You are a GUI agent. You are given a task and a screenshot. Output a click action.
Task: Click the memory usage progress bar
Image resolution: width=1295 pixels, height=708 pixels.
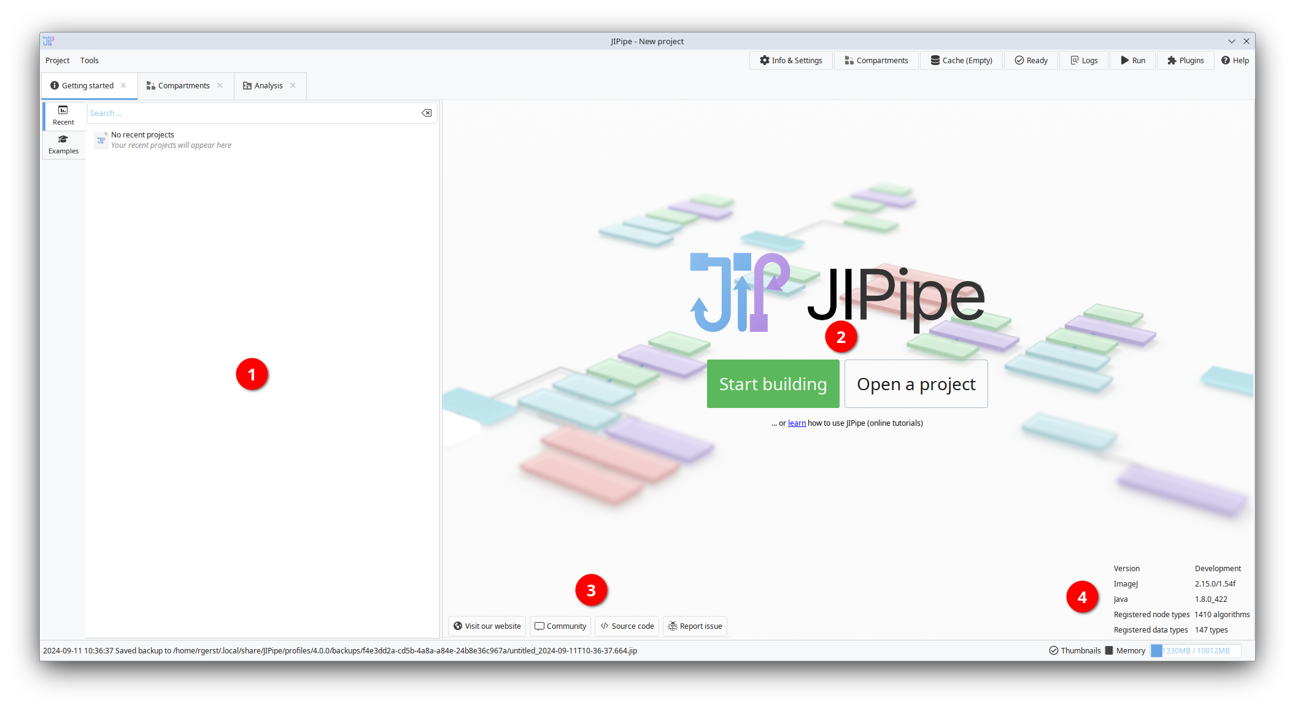[1196, 650]
